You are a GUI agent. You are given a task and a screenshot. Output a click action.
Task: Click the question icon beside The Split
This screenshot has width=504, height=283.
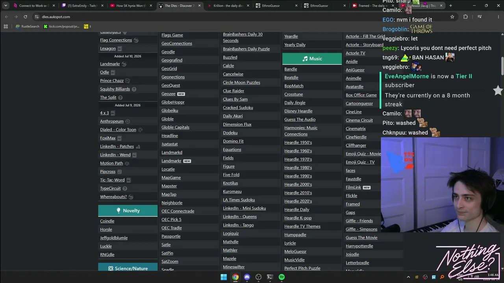click(x=120, y=97)
